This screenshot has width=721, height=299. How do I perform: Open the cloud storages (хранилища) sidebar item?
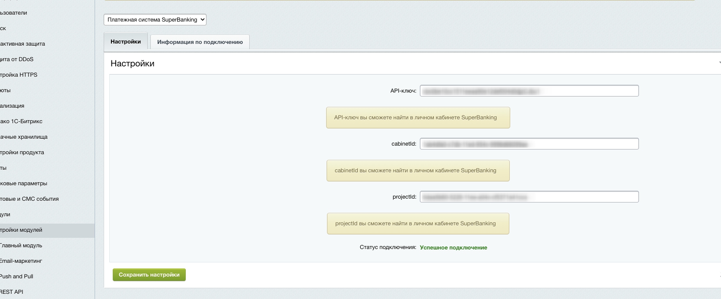(x=24, y=137)
